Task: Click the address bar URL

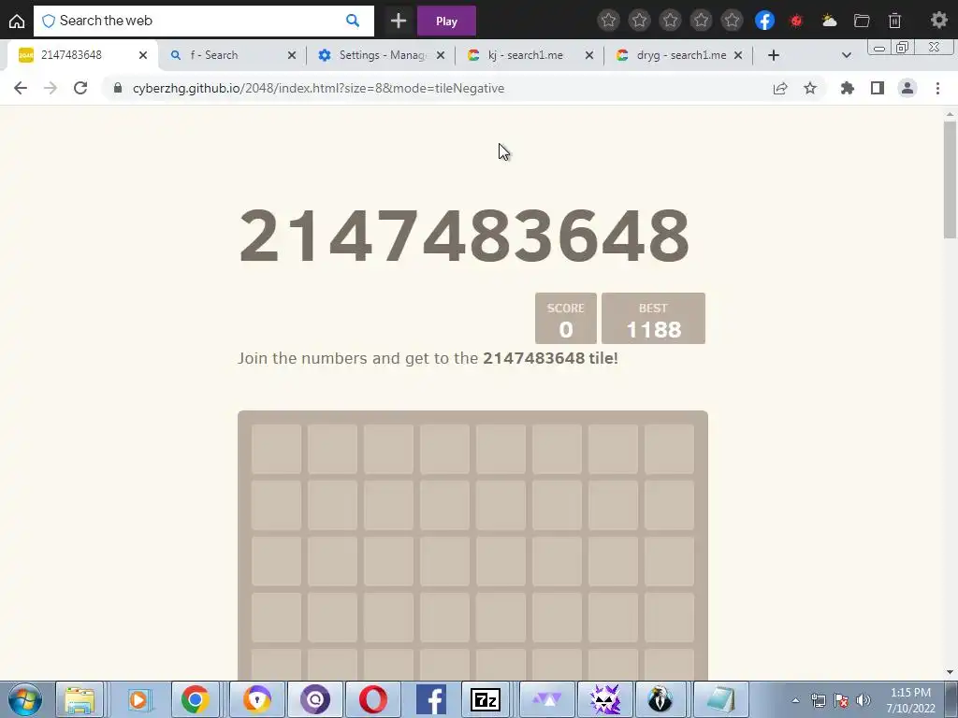Action: pos(318,88)
